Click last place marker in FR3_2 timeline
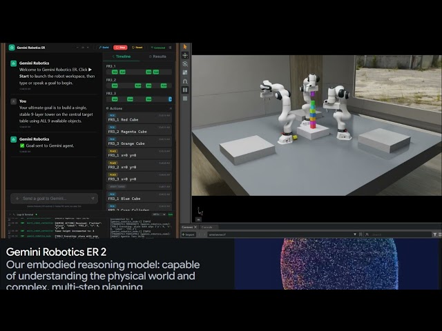The image size is (442, 331). click(164, 86)
